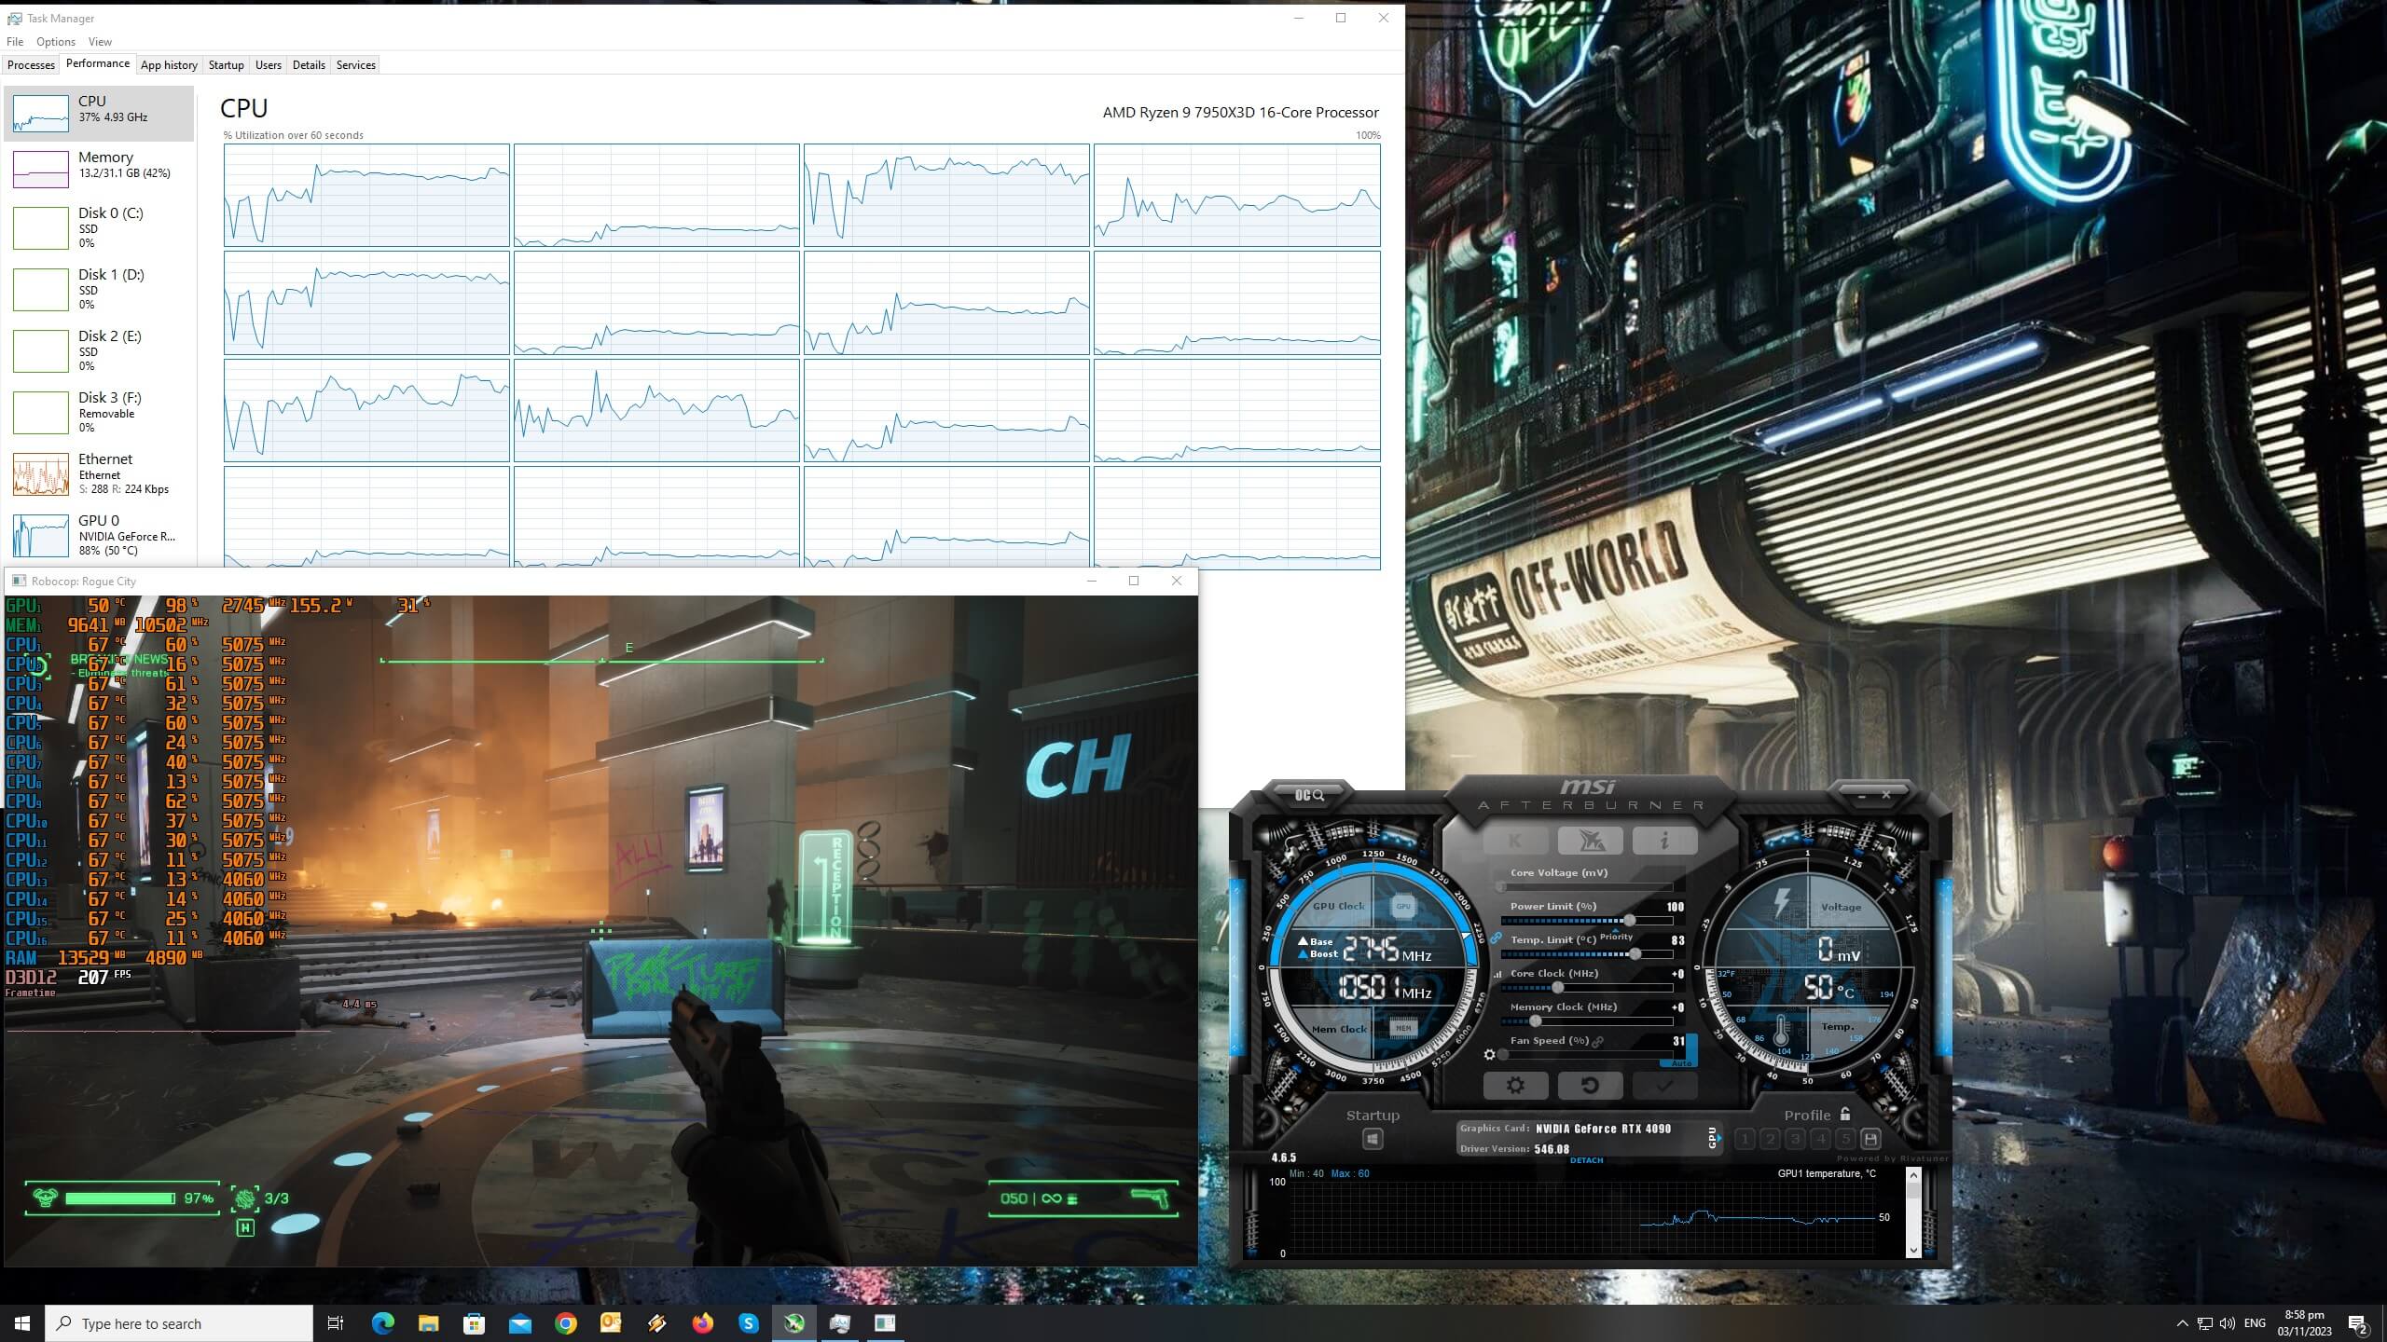Click the MSI Afterburner reset icon

click(x=1589, y=1085)
